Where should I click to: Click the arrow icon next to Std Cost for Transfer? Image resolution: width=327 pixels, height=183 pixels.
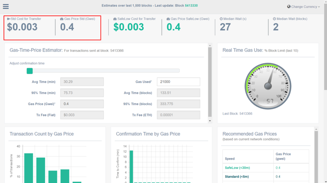pyautogui.click(x=9, y=19)
